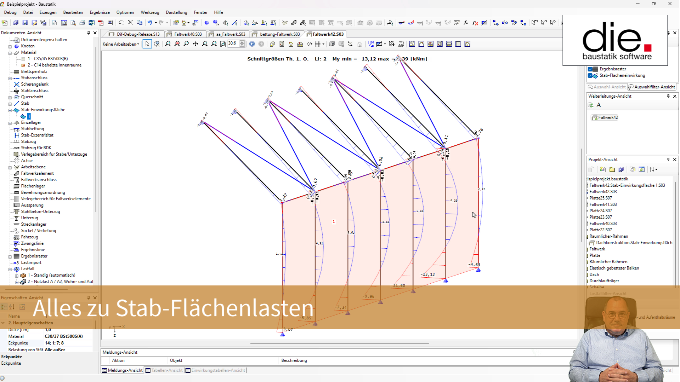Viewport: 680px width, 382px height.
Task: Close the Weiterleitungs-Ansicht panel
Action: pos(675,96)
